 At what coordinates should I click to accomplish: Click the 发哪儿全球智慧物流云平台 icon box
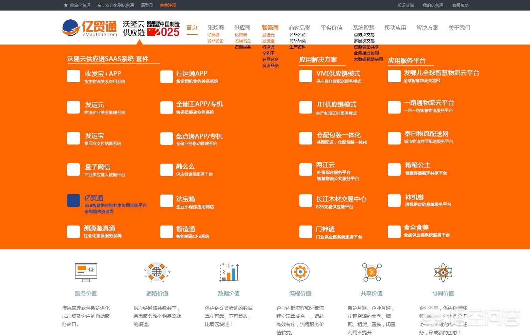pyautogui.click(x=394, y=76)
